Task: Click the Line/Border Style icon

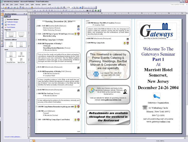Action: point(87,11)
